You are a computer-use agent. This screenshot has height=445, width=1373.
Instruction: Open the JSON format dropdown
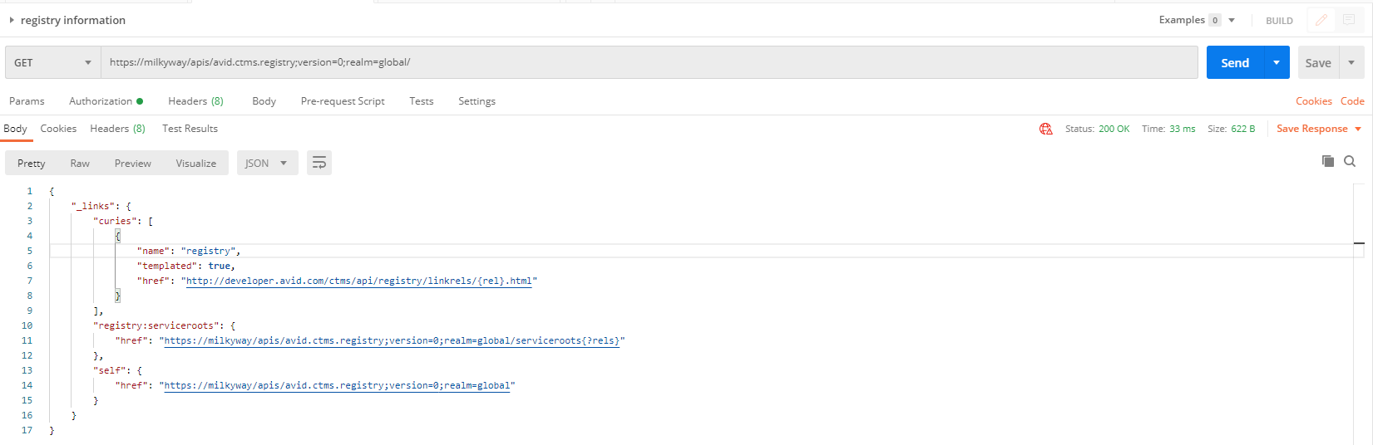coord(266,163)
